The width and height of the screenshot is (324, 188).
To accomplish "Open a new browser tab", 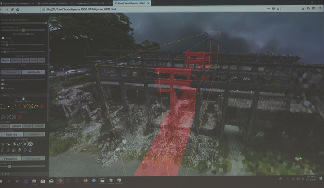I will point(154,3).
